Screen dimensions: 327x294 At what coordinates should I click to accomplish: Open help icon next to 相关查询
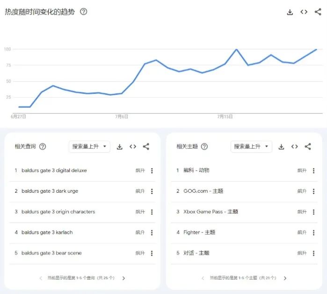point(43,147)
